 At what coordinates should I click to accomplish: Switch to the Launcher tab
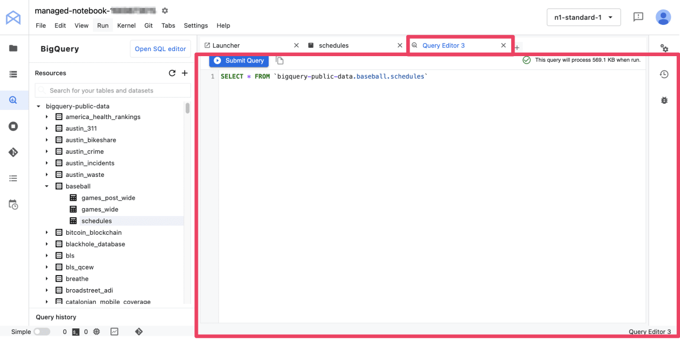[226, 45]
